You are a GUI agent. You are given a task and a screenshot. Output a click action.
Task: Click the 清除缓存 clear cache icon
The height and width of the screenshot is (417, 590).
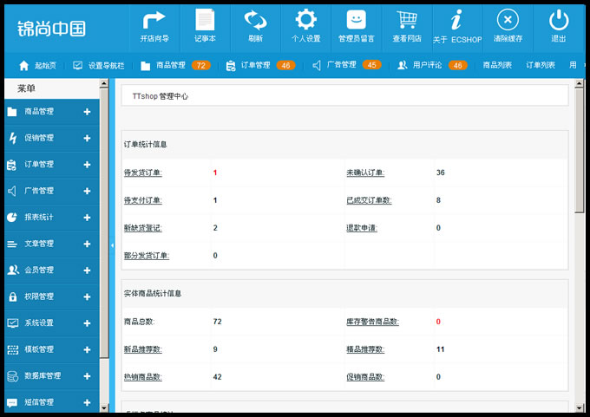pyautogui.click(x=508, y=20)
